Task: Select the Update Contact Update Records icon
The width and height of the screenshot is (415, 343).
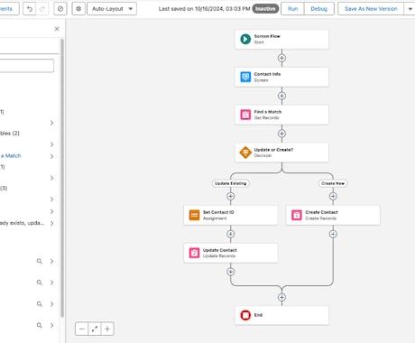Action: (194, 253)
